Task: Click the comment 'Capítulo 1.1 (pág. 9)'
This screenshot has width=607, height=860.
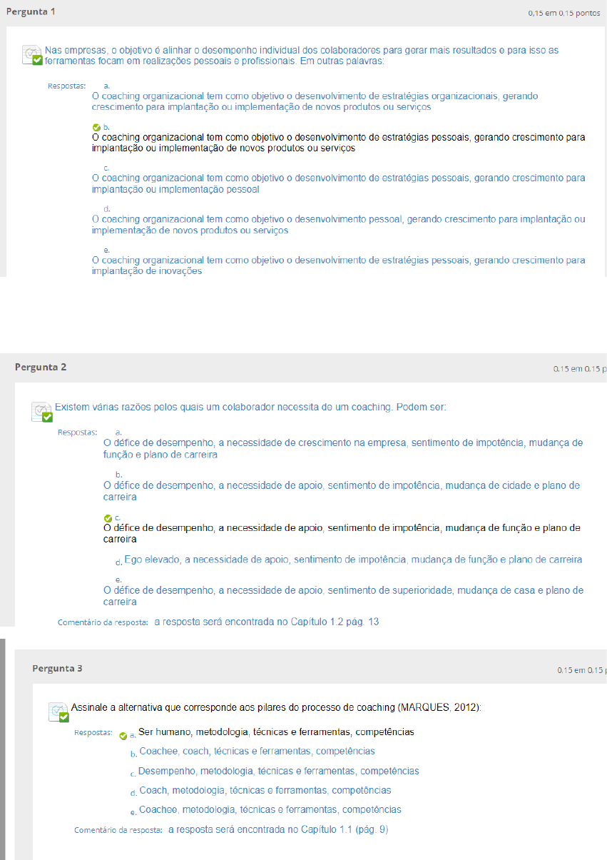Action: point(278,829)
